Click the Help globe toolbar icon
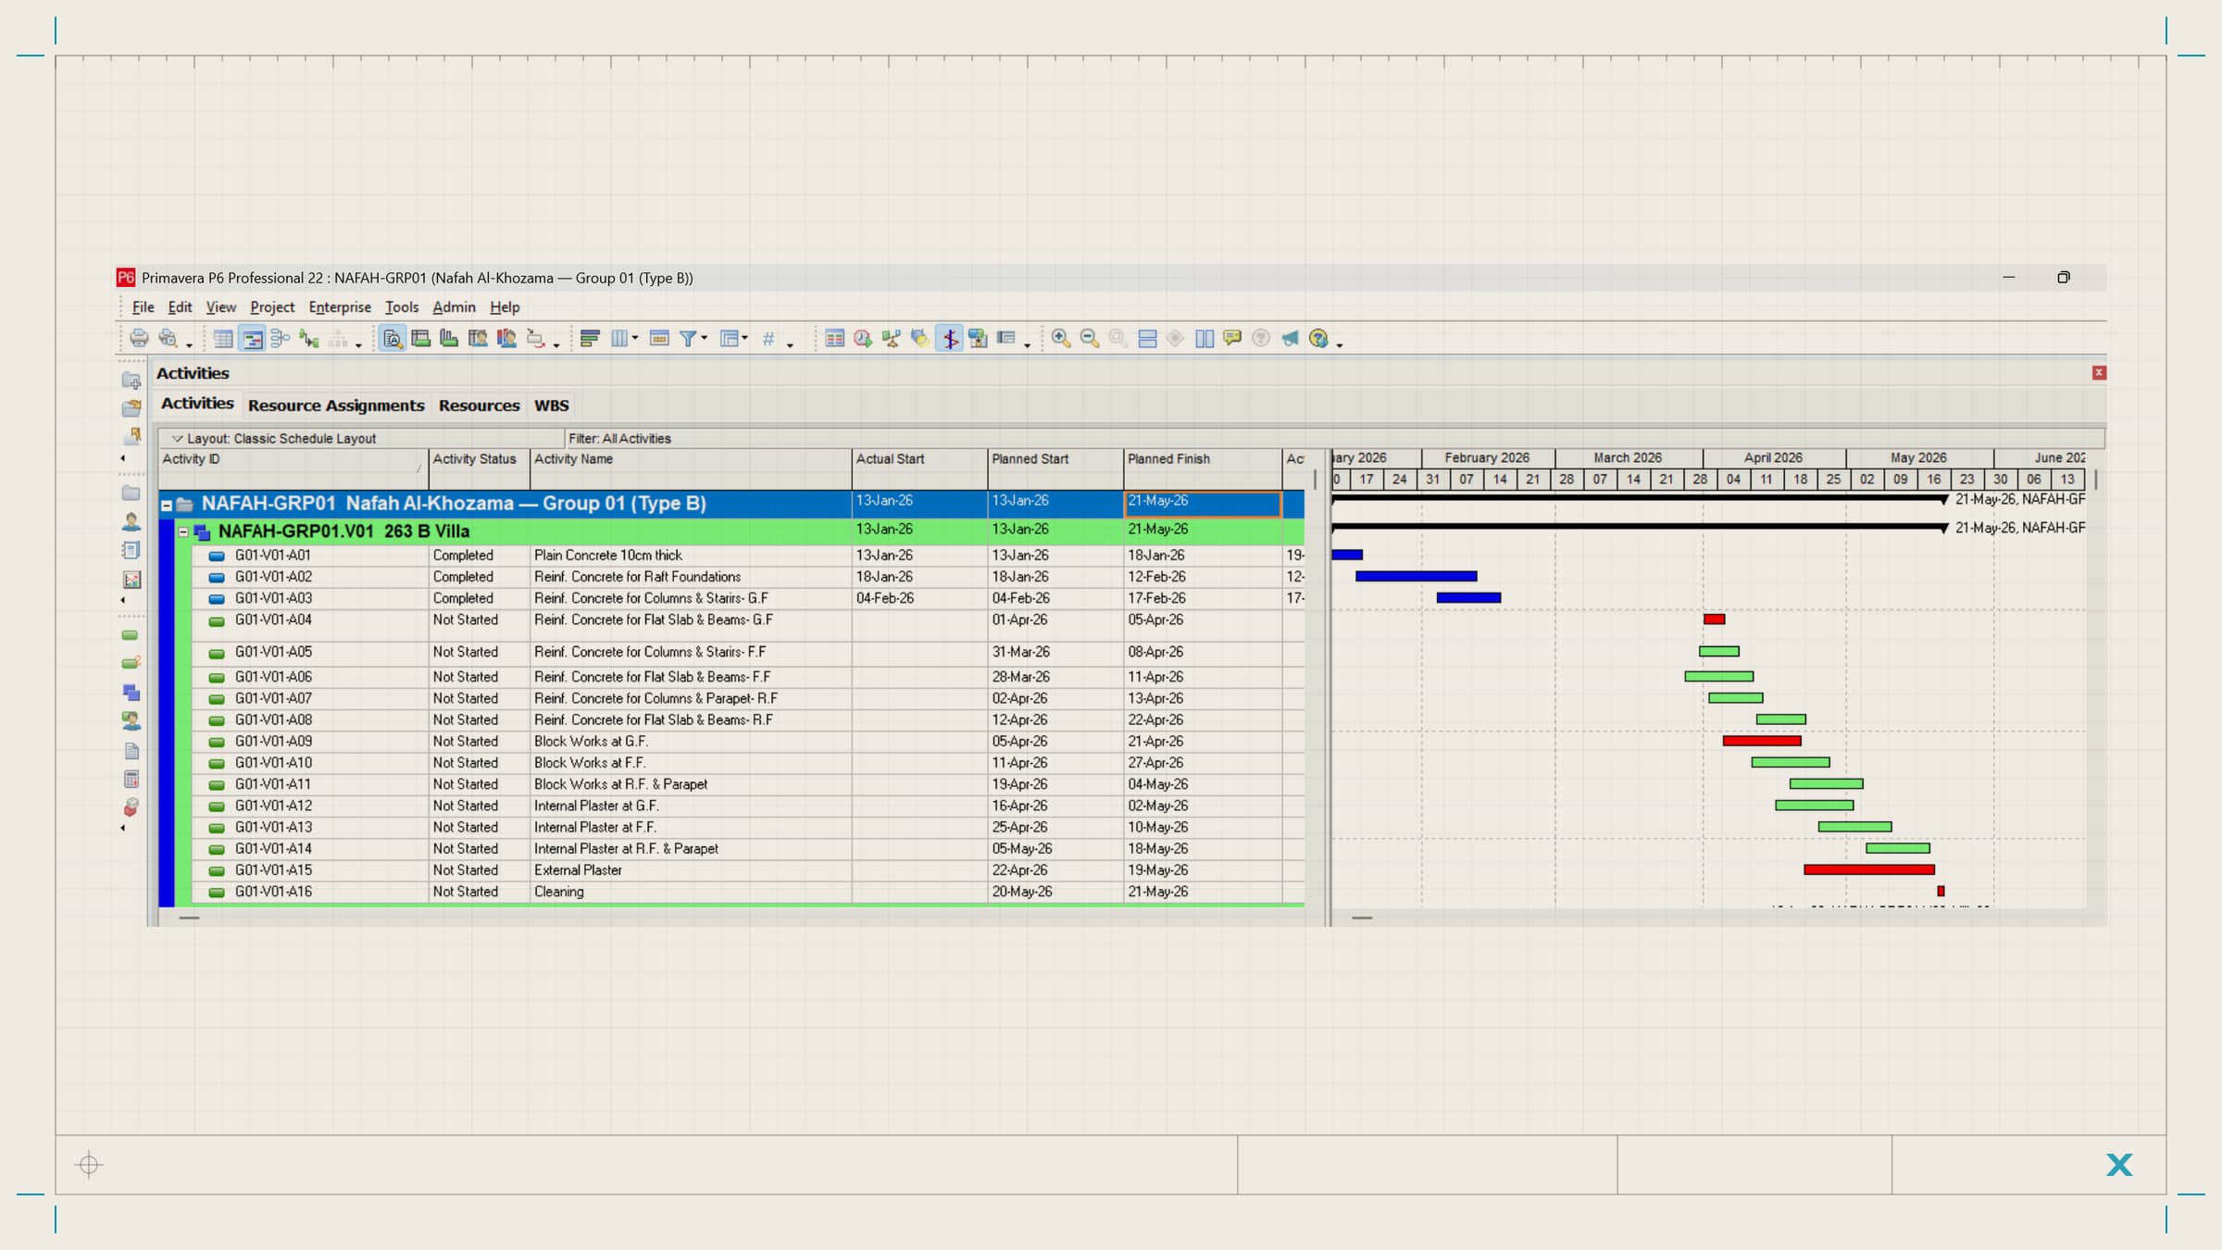2222x1250 pixels. point(1318,339)
